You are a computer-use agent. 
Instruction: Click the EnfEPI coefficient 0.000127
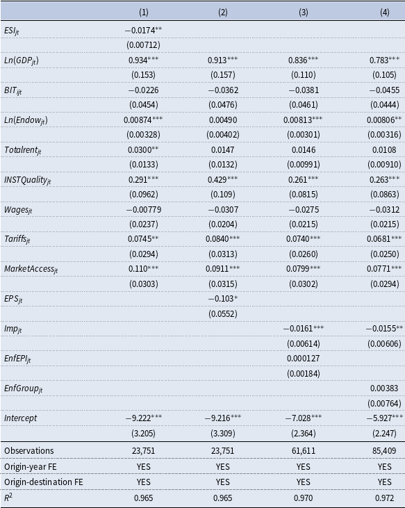304,359
